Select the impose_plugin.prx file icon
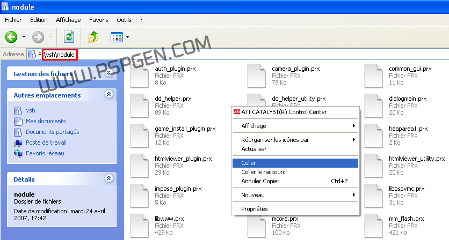The width and height of the screenshot is (449, 240). [140, 196]
